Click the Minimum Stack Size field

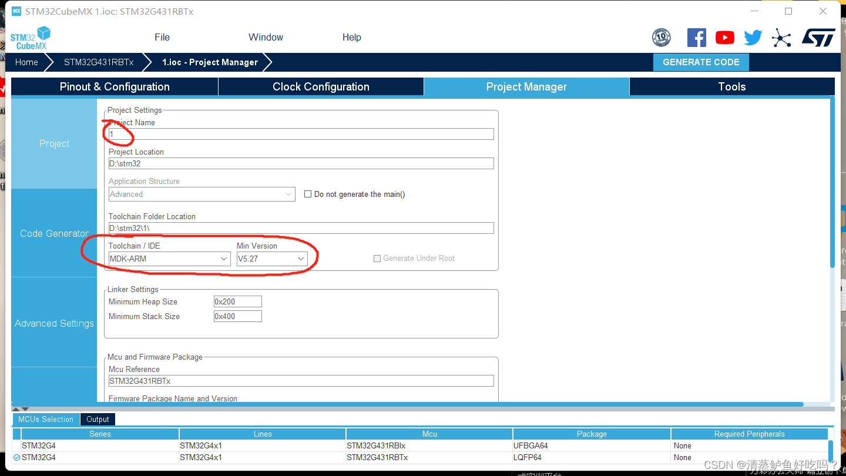click(x=238, y=316)
